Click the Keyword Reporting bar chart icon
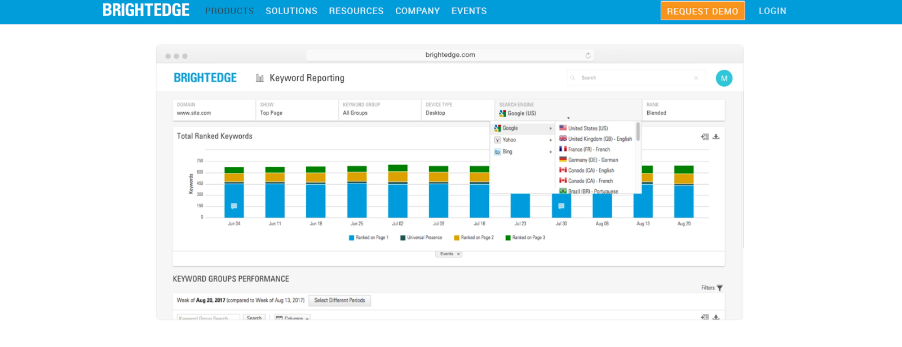 260,78
